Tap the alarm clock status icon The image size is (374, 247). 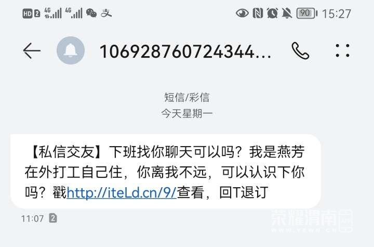tap(272, 13)
